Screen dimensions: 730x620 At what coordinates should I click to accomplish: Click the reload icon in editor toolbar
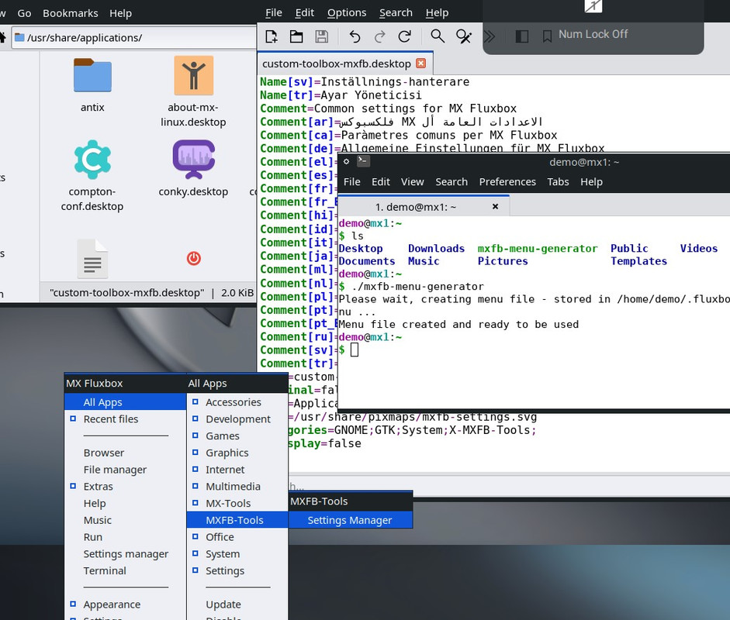click(x=405, y=36)
